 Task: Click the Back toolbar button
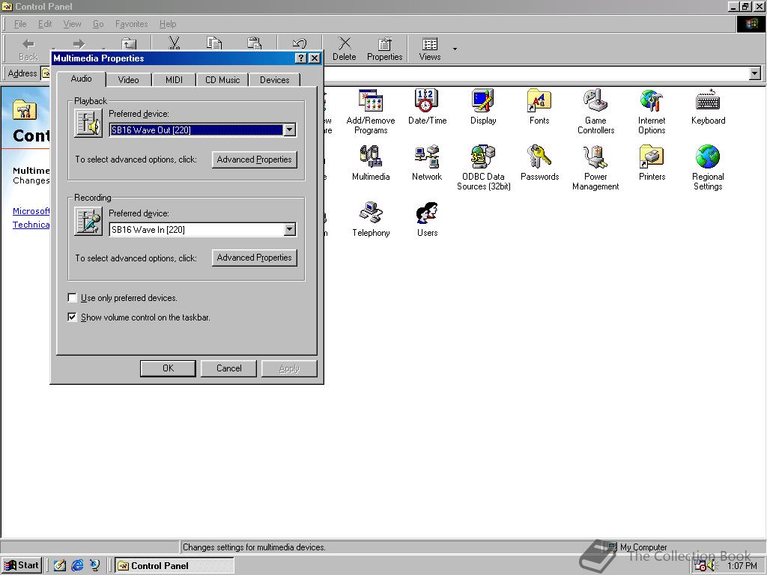[28, 49]
